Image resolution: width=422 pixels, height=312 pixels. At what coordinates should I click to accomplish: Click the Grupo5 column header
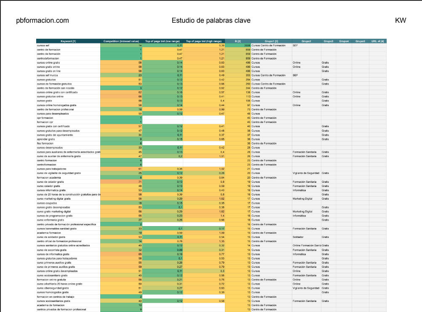(360, 41)
